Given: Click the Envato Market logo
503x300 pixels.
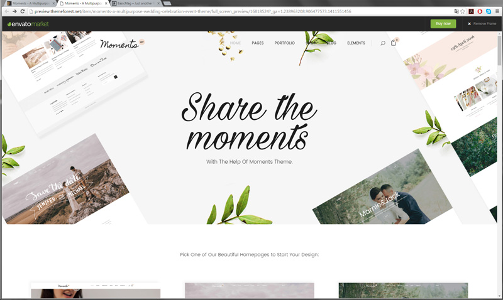Looking at the screenshot, I should 28,24.
